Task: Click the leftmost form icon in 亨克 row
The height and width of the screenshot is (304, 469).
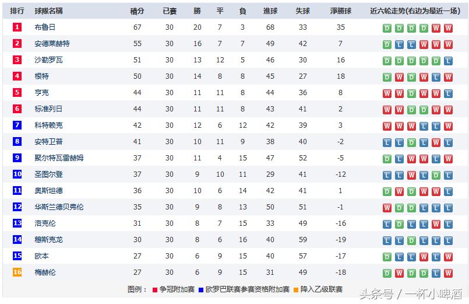Action: (387, 93)
